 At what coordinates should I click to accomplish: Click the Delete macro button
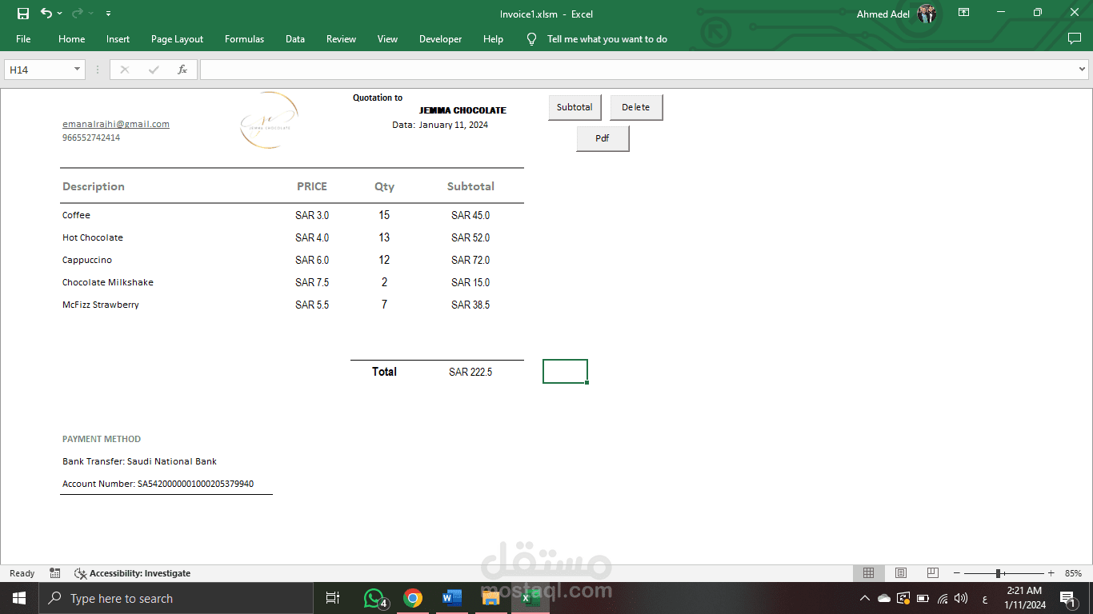pos(636,107)
